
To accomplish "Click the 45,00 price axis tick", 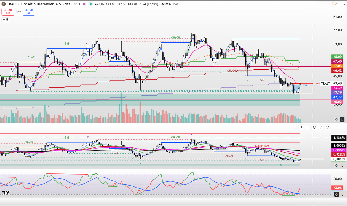I will pos(337,76).
